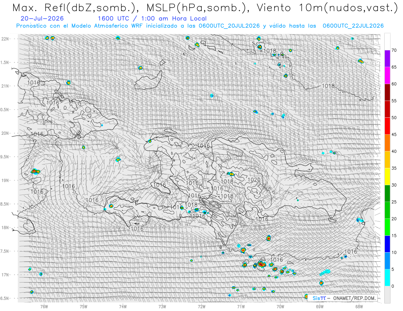Click the init time '0600UTC_20JUL2026'
Viewport: 403px width, 311px height.
point(229,26)
